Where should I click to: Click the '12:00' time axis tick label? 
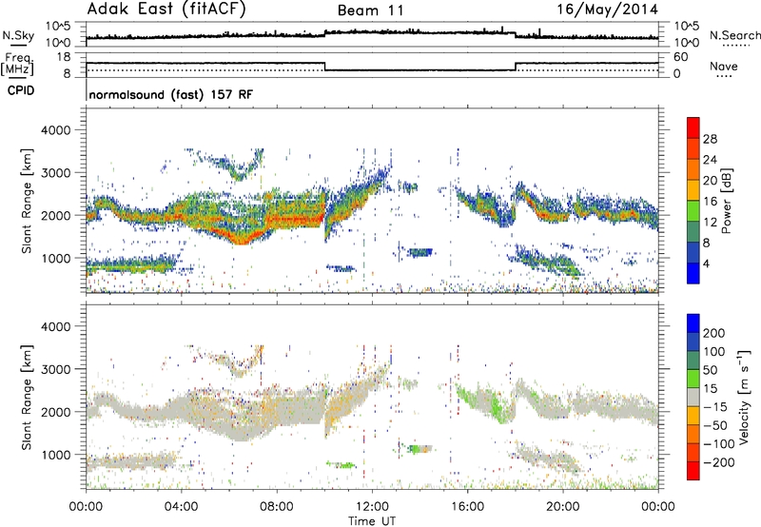(372, 507)
